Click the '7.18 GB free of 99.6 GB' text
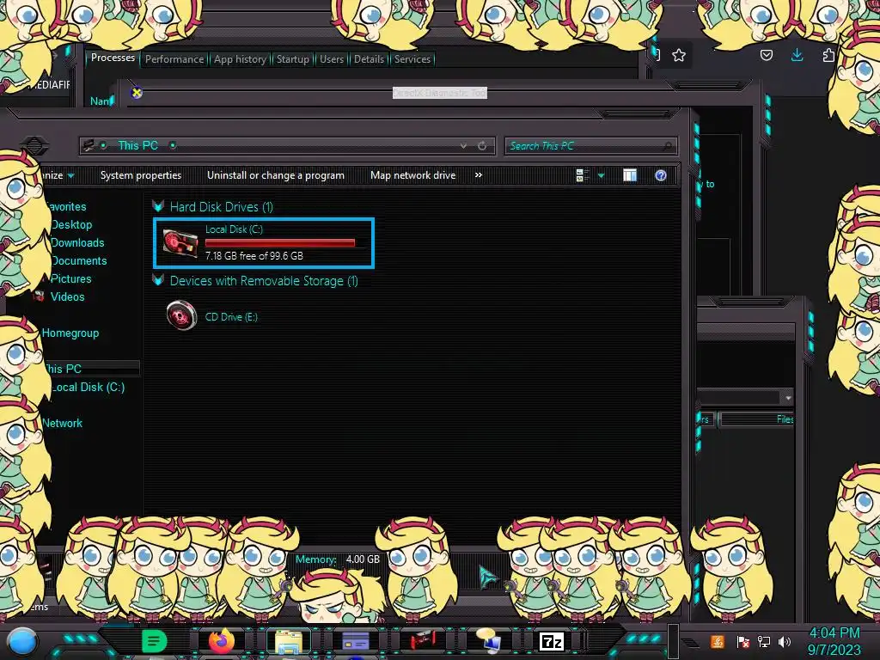Screen dimensions: 880x660 [x=254, y=256]
